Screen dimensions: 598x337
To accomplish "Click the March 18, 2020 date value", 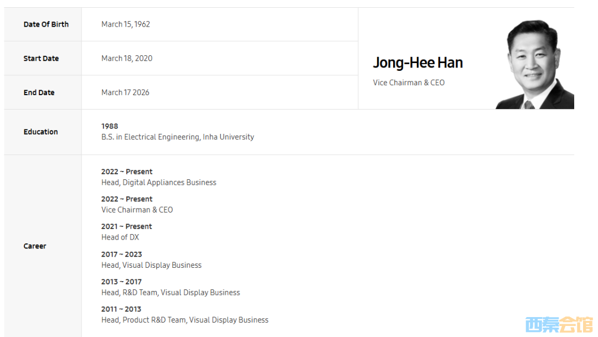I will point(127,59).
